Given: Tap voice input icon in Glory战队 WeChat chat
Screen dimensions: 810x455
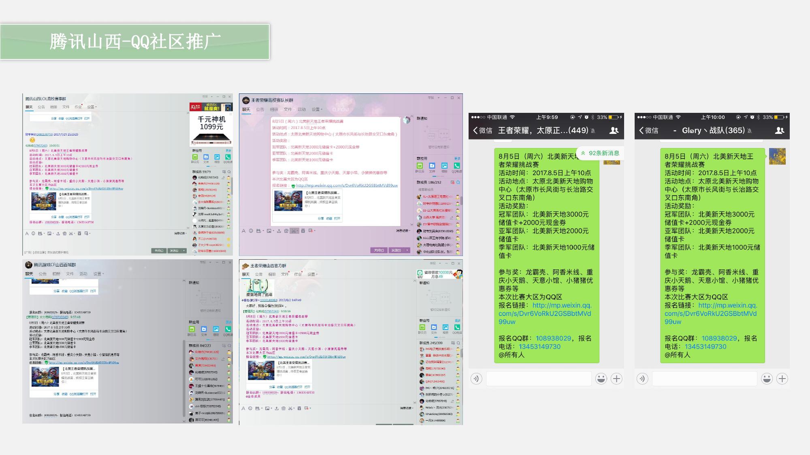Looking at the screenshot, I should pyautogui.click(x=642, y=379).
